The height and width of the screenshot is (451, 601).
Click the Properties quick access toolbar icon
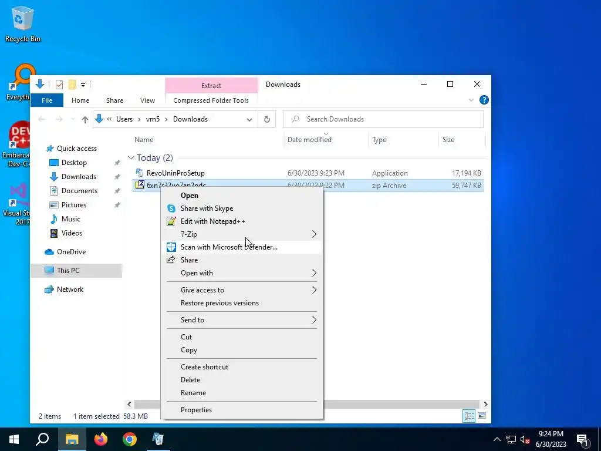coord(59,85)
